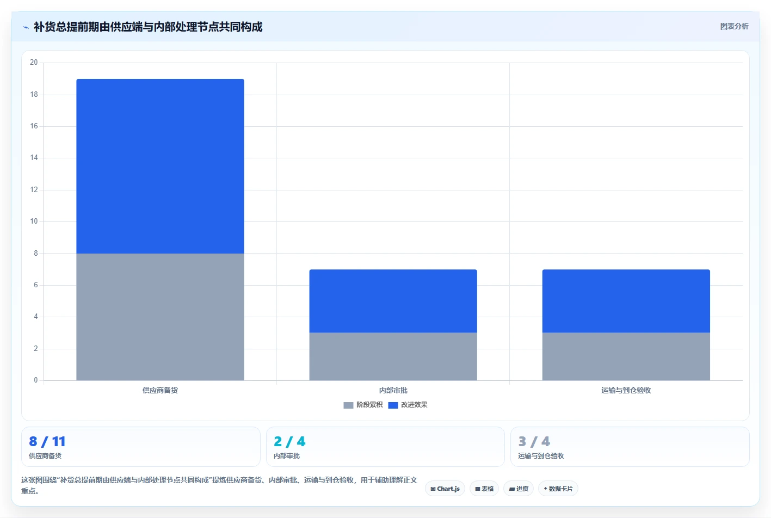771x518 pixels.
Task: Select the 数据卡片 tag
Action: [558, 489]
